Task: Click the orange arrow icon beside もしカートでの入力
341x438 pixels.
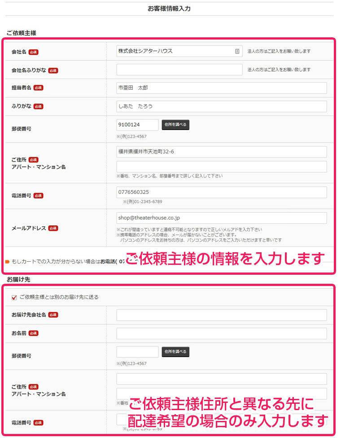Action: coord(7,262)
